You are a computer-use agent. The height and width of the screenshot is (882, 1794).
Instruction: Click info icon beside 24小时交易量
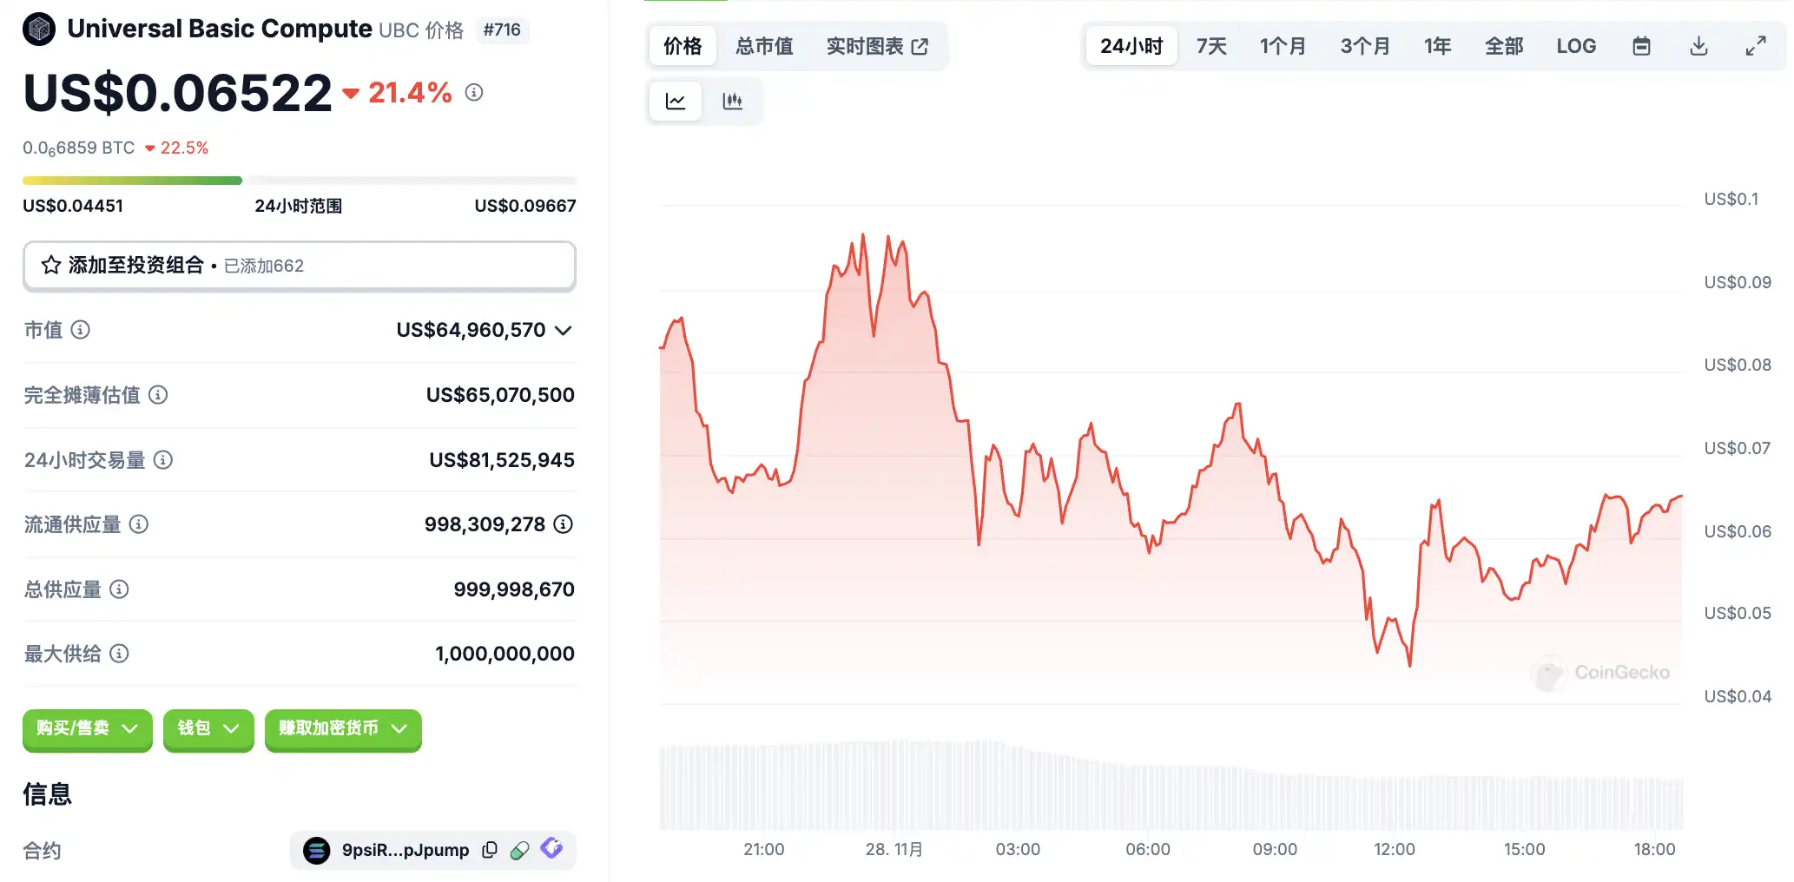click(163, 460)
